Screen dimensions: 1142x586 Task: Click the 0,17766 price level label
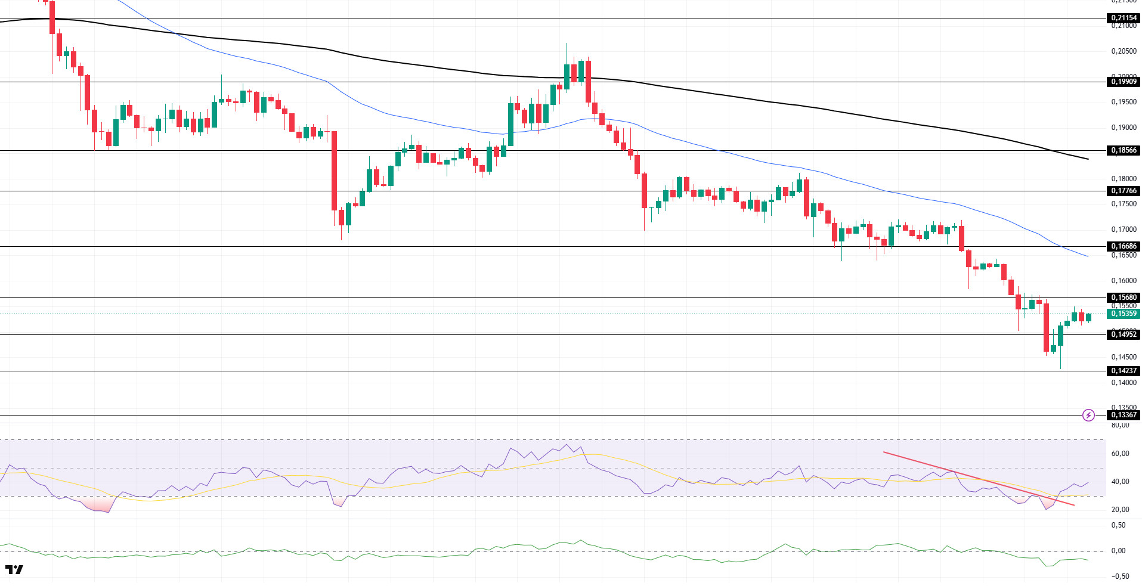1124,191
